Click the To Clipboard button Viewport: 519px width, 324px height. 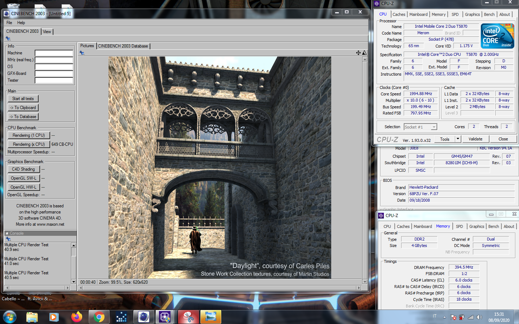[23, 108]
